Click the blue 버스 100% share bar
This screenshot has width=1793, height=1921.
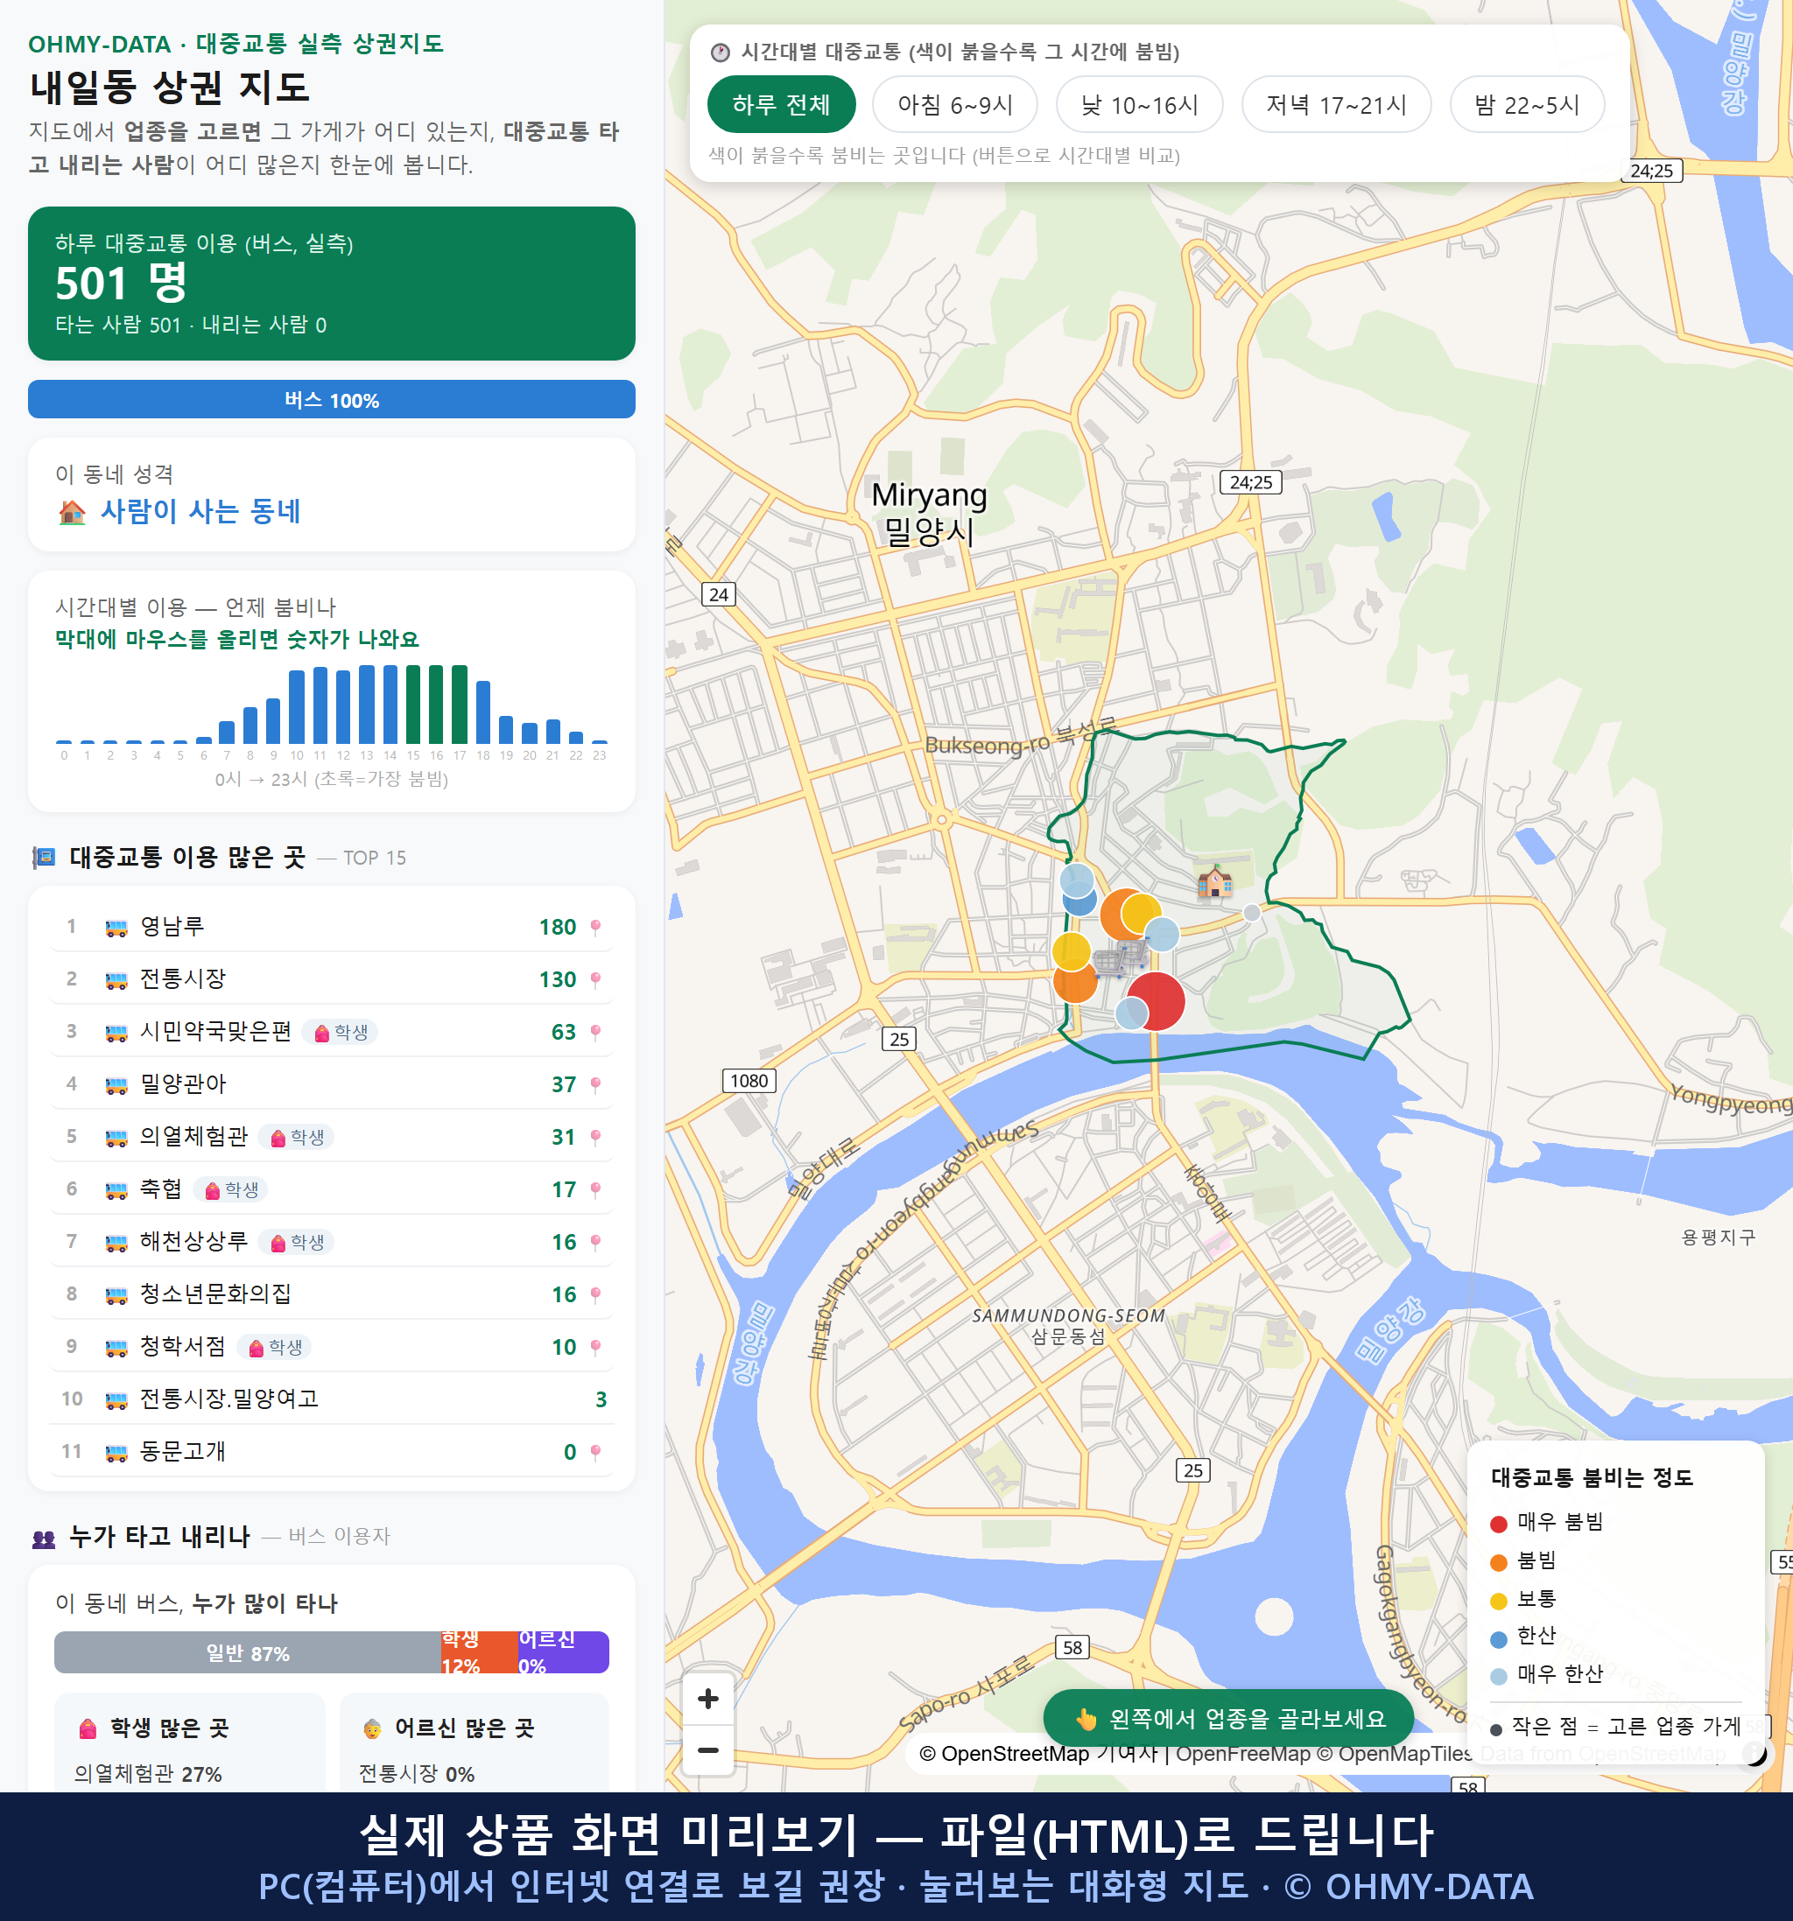332,399
